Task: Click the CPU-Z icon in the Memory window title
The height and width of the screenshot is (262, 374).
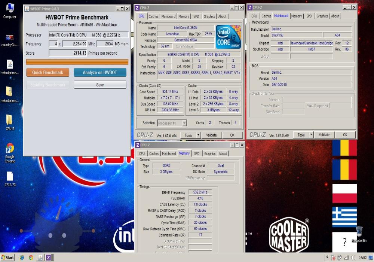Action: pos(138,145)
